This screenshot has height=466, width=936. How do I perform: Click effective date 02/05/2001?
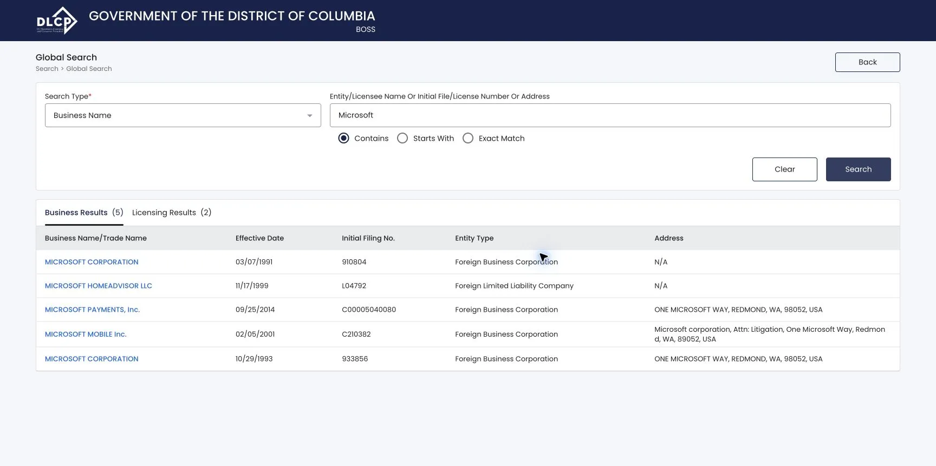pos(255,334)
